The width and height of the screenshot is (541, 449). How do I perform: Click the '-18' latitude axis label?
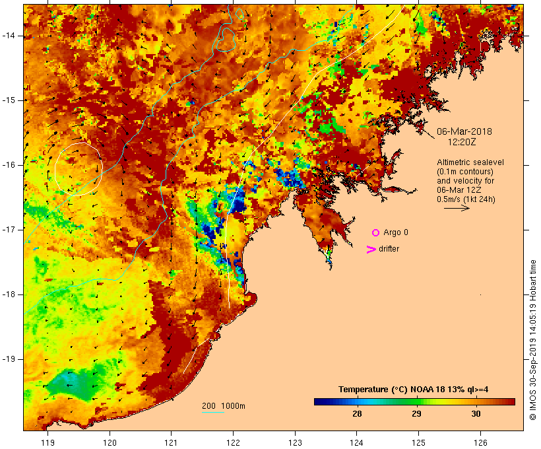pyautogui.click(x=9, y=294)
